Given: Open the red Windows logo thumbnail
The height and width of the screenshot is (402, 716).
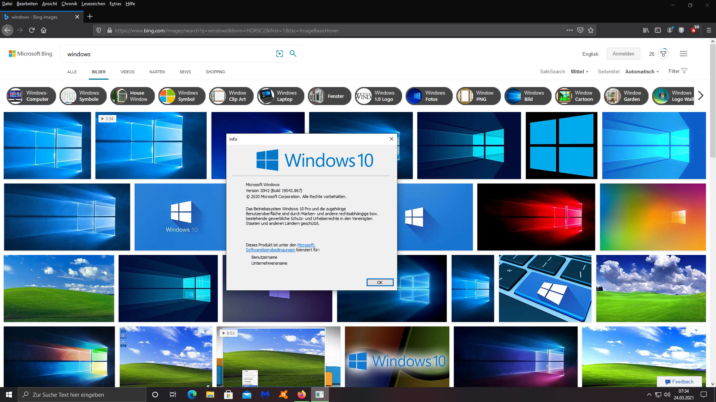Looking at the screenshot, I should 536,217.
